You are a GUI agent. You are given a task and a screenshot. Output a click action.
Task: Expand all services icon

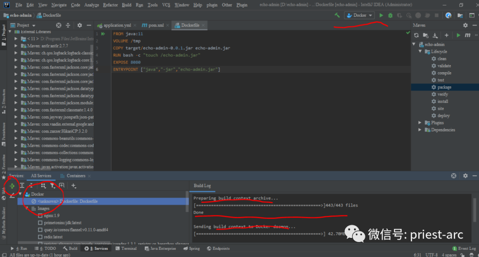pos(22,185)
